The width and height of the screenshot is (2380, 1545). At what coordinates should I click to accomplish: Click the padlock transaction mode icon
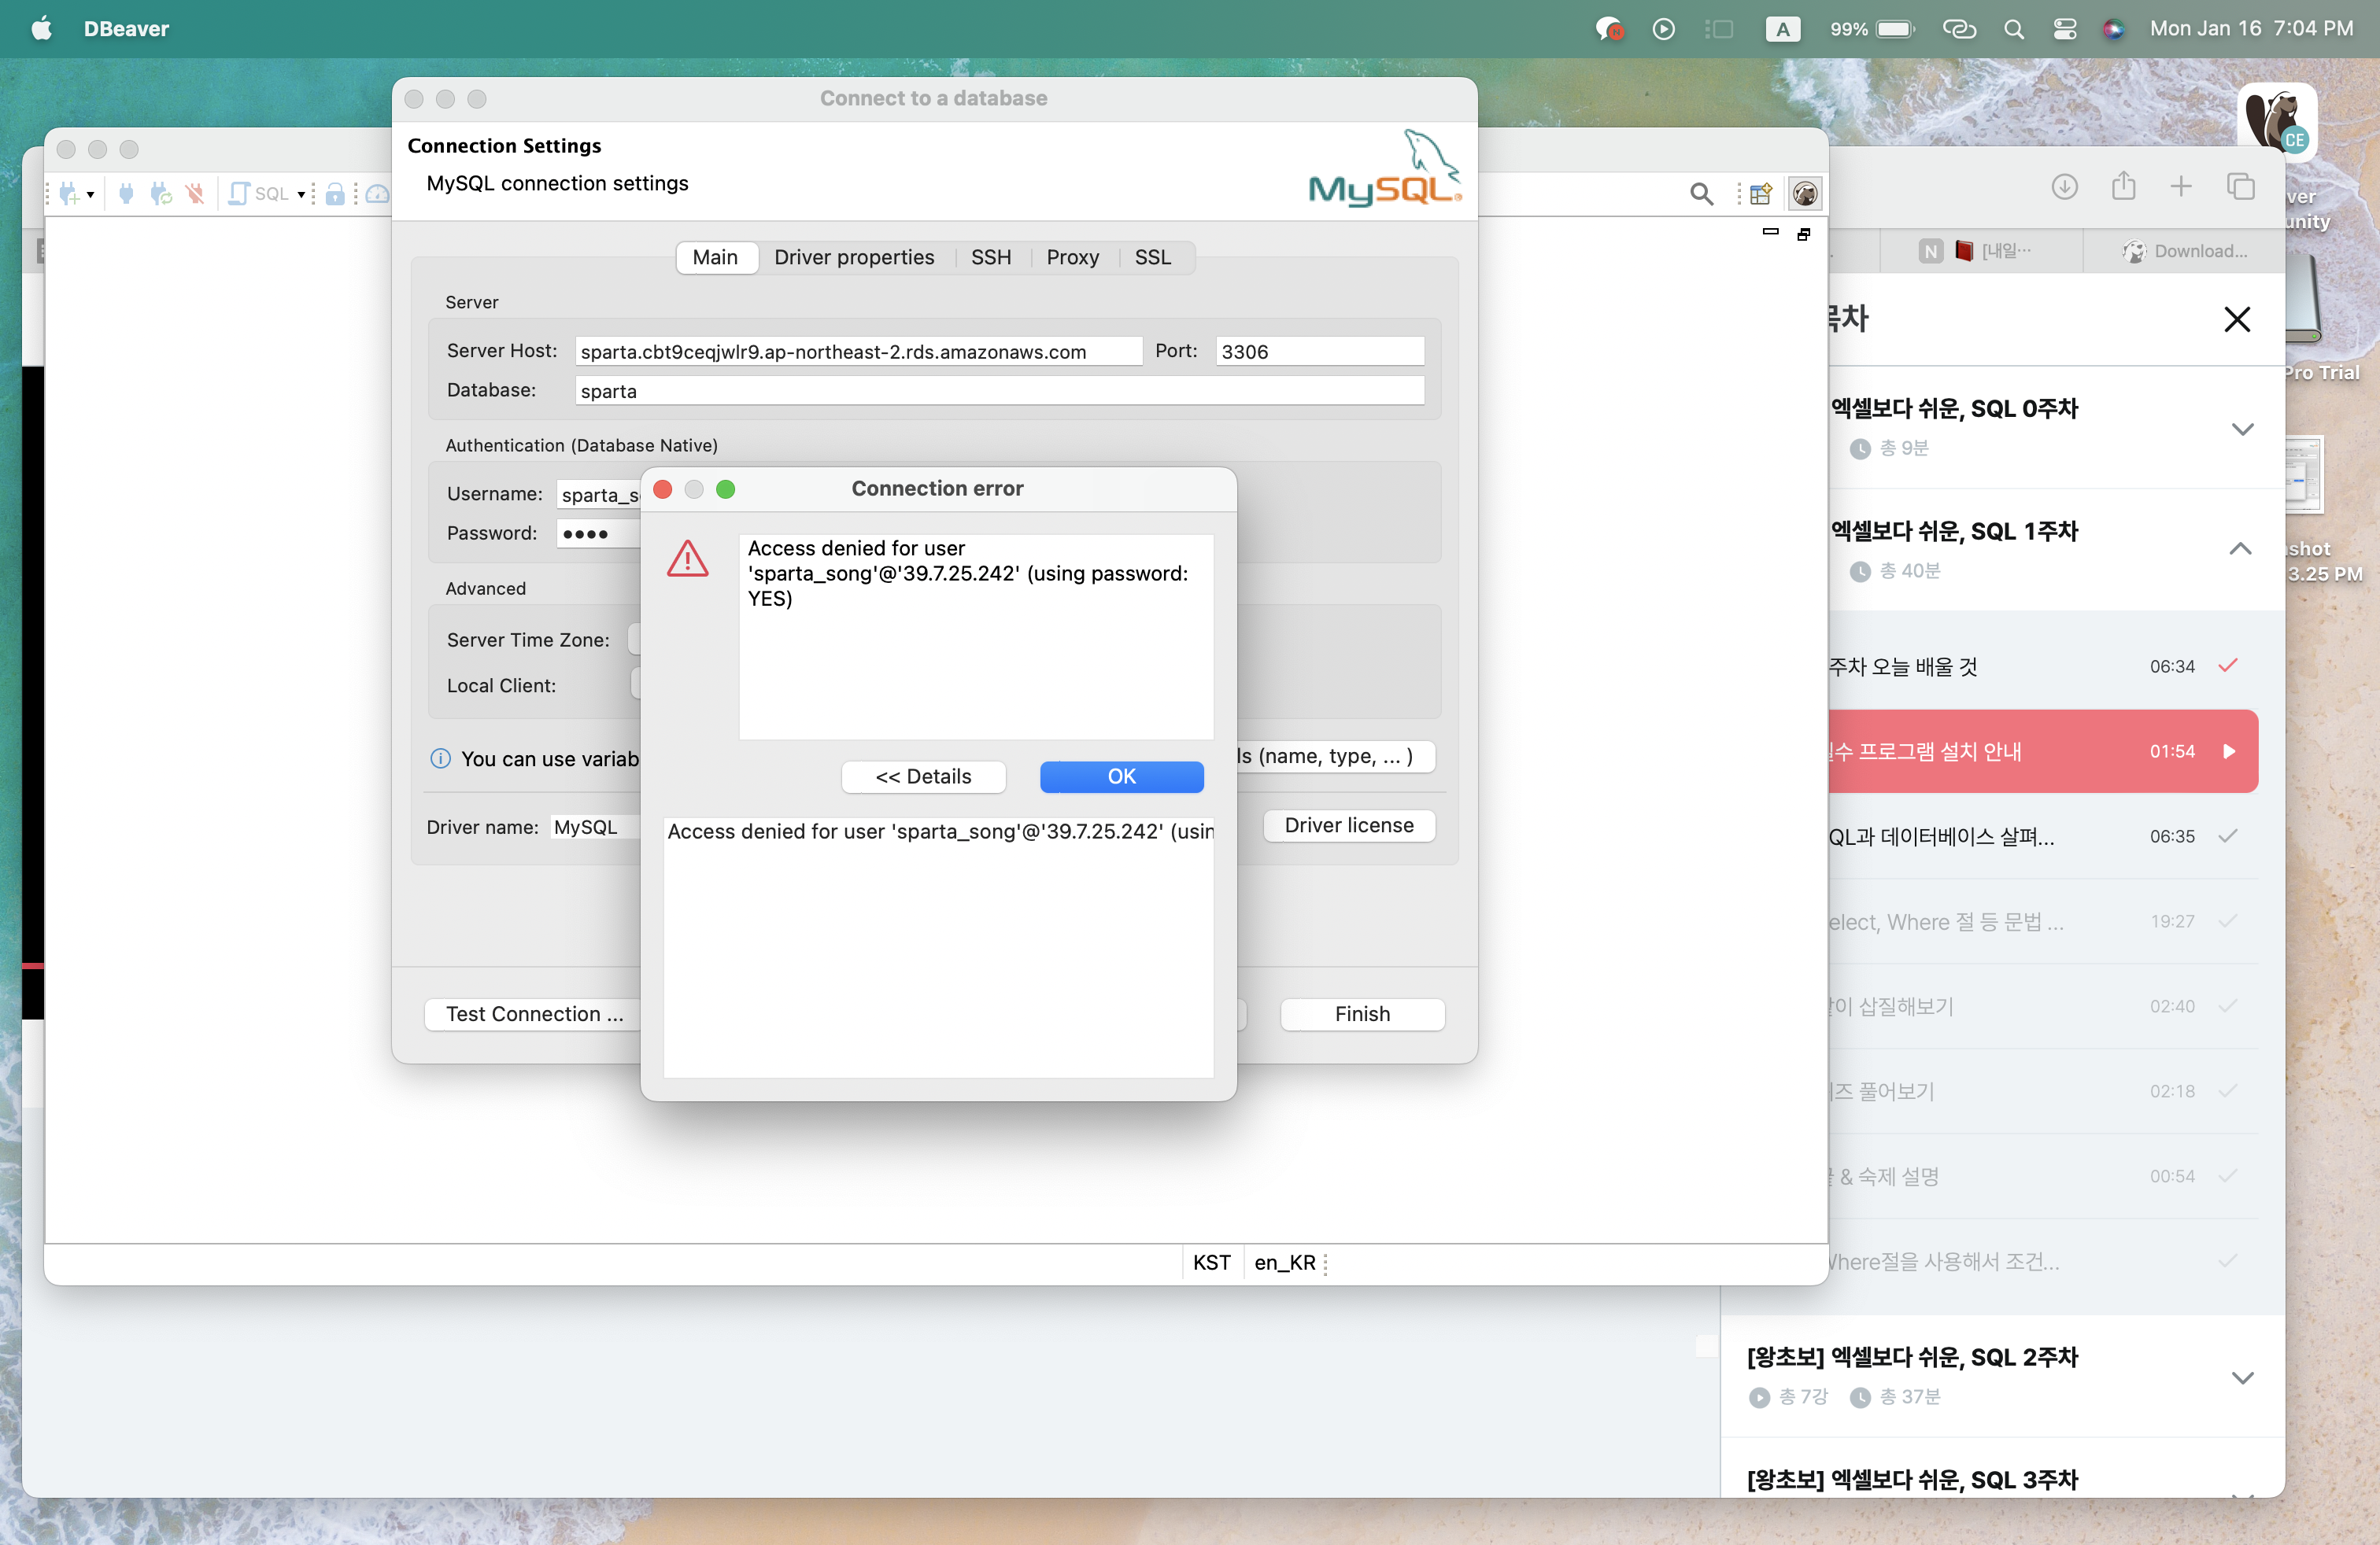335,193
